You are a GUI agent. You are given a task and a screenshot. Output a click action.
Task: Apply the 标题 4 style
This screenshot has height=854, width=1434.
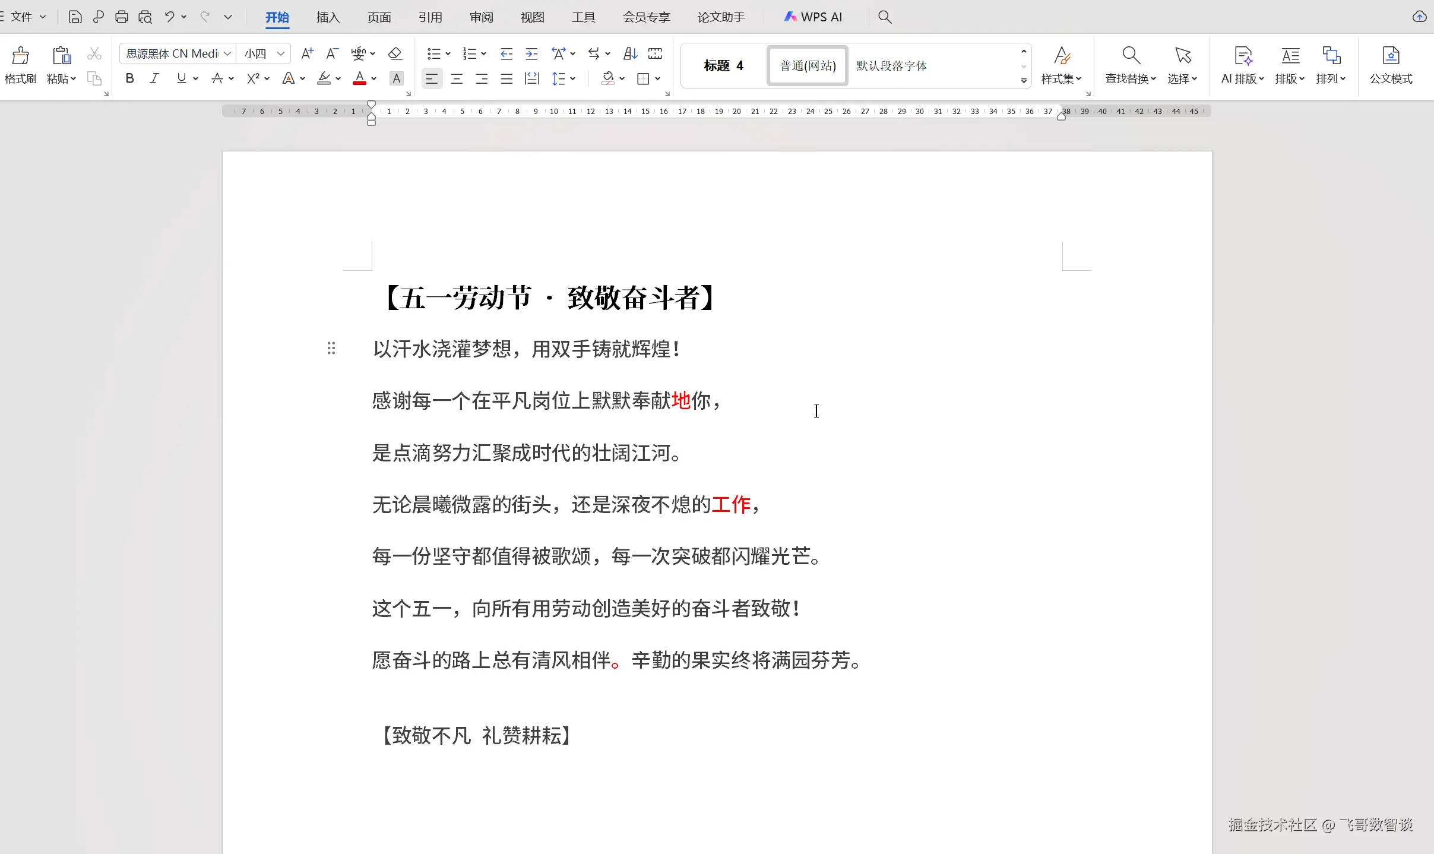tap(723, 65)
